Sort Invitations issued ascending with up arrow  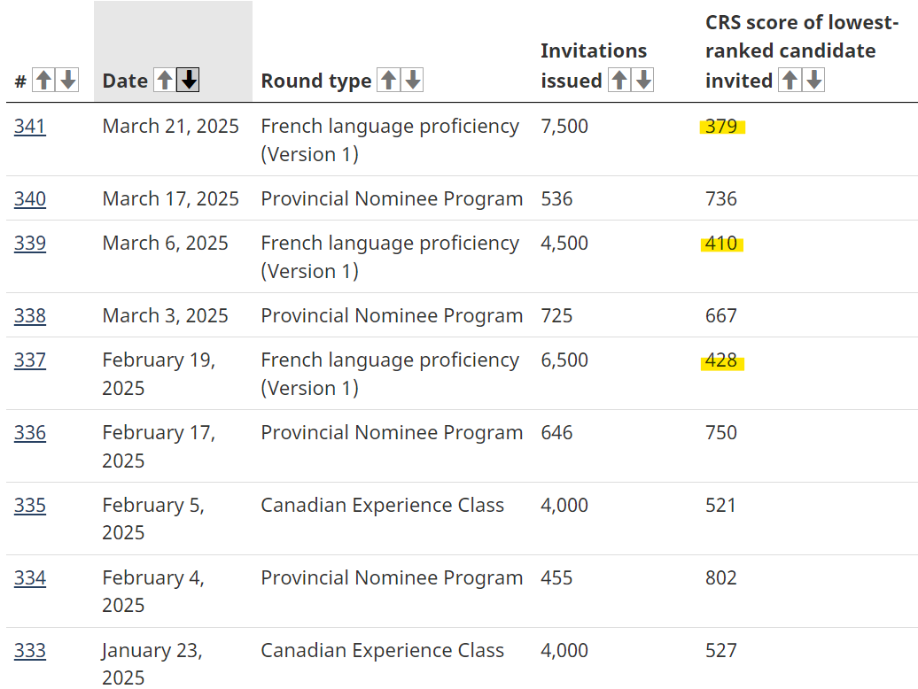(x=619, y=81)
